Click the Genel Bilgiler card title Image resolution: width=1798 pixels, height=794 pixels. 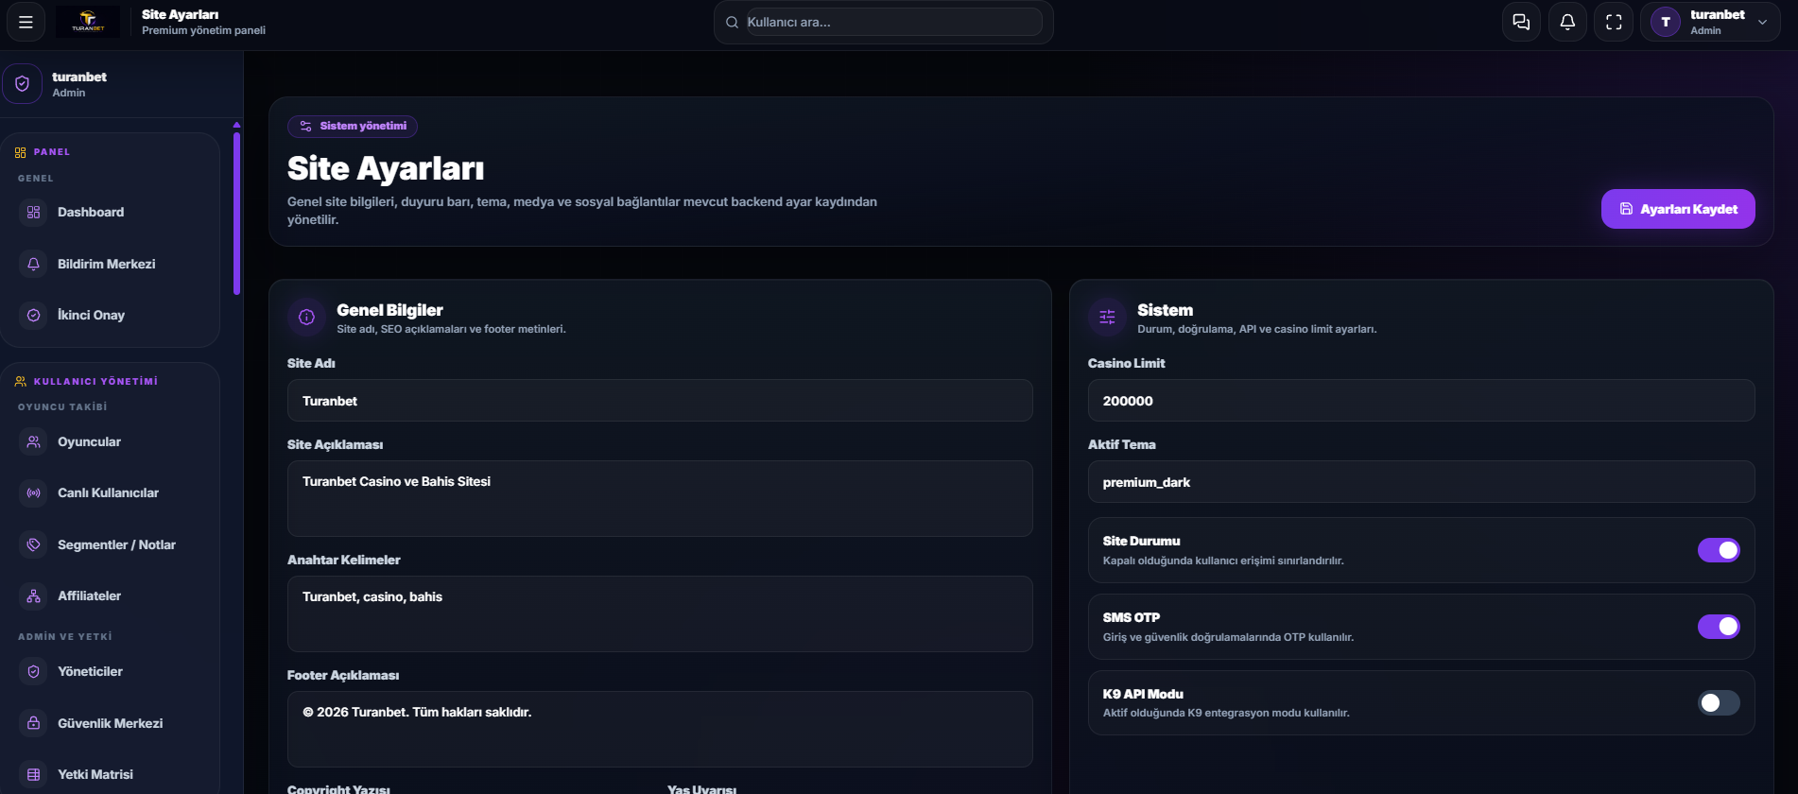pos(389,310)
